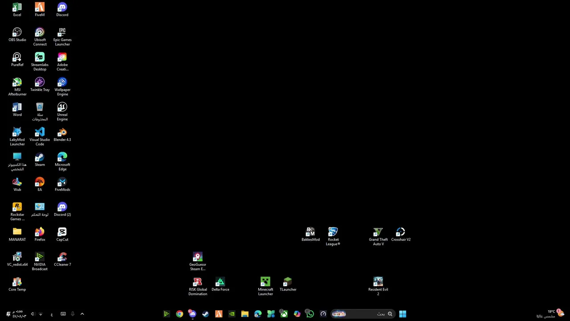570x321 pixels.
Task: Open the Xbox app in taskbar
Action: click(x=284, y=314)
